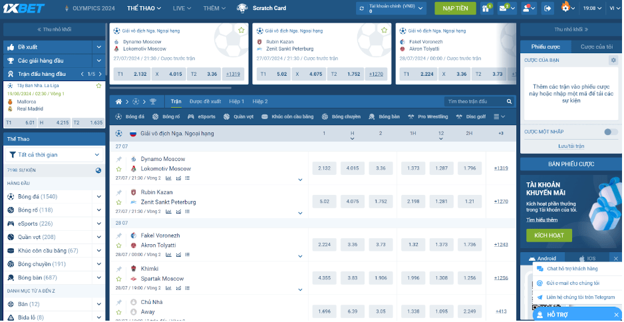Click horizontal scrollbar under featured match cards
Image resolution: width=624 pixels, height=322 pixels.
170,88
